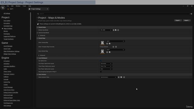The height and width of the screenshot is (109, 194).
Task: Open the Tools menu
Action: coord(24,6)
